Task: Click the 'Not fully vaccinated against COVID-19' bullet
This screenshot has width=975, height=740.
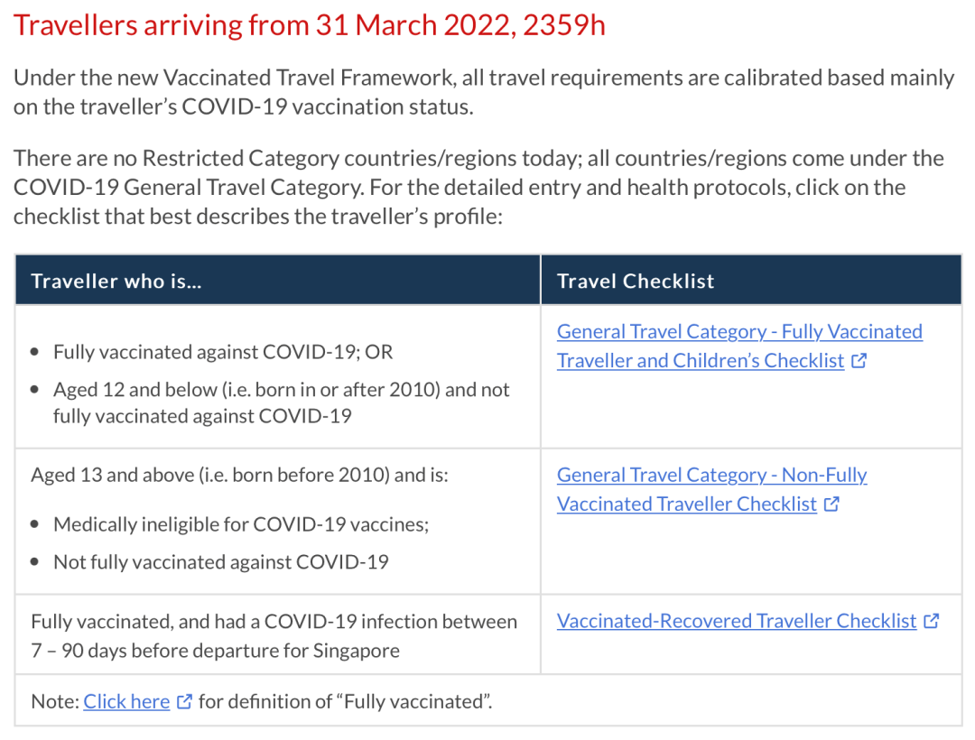Action: tap(221, 562)
